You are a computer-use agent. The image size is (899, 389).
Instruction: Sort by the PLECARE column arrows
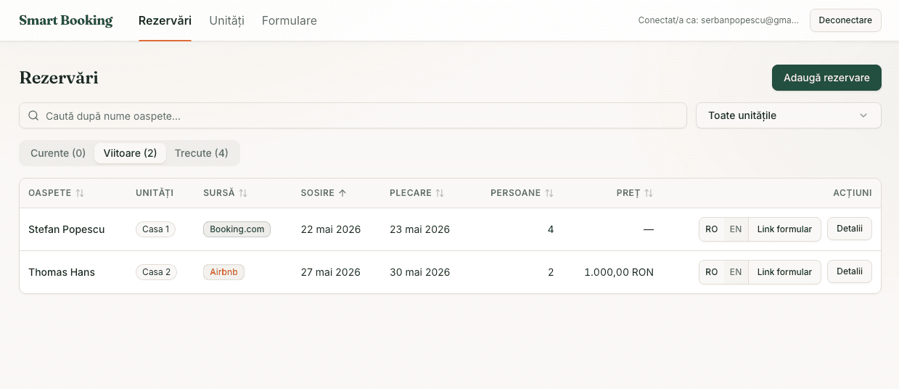[440, 193]
